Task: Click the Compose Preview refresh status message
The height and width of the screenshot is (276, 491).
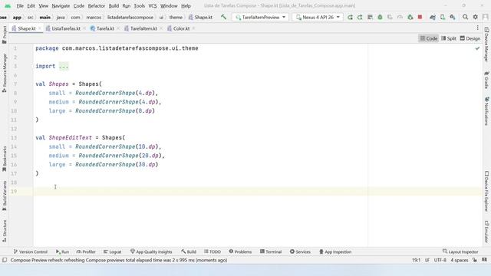Action: [x=119, y=260]
